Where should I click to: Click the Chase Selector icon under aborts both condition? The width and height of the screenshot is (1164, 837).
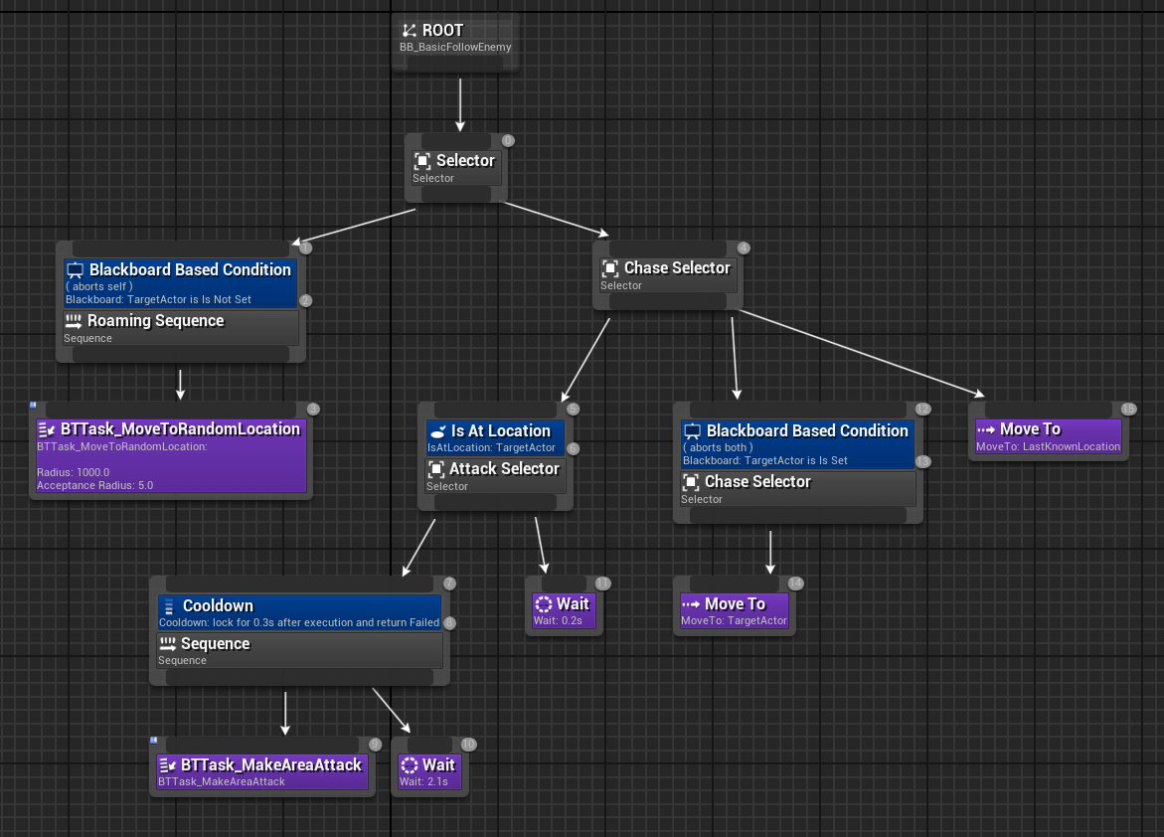click(x=691, y=482)
